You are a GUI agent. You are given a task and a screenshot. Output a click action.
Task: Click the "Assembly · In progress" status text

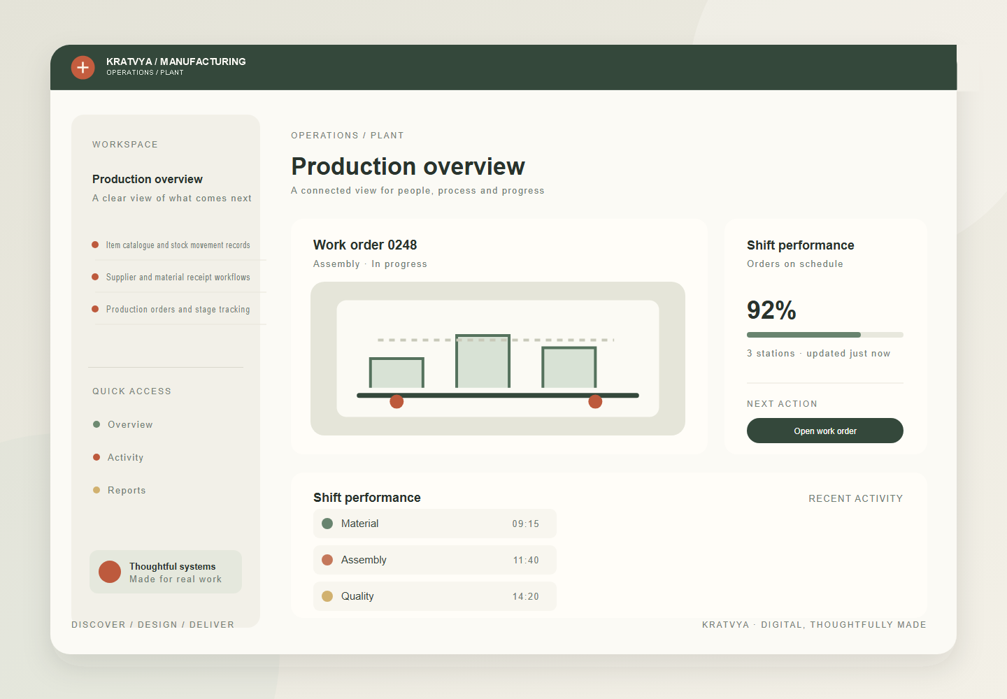[x=370, y=264]
